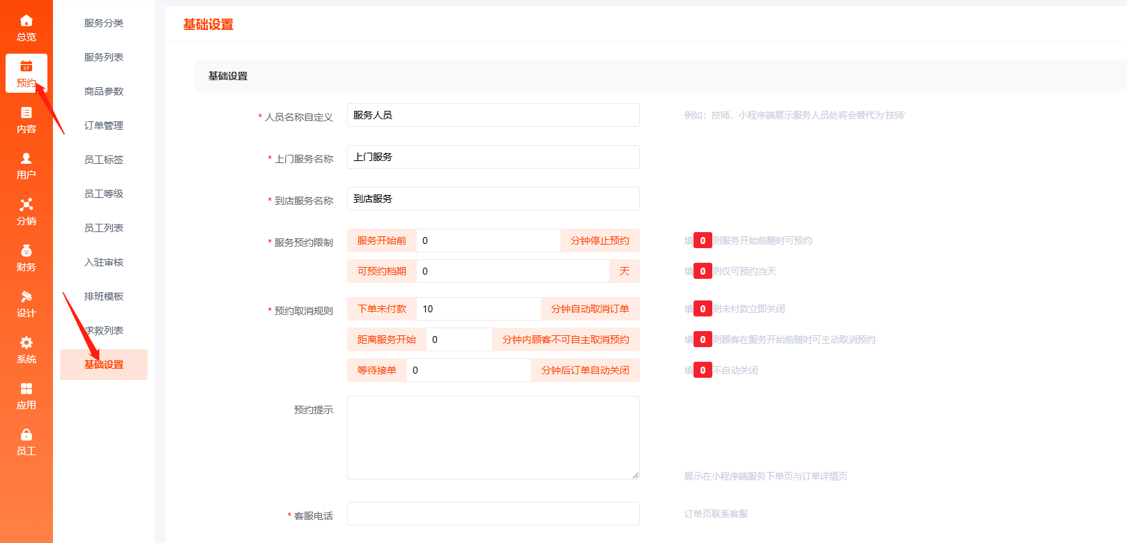Screen dimensions: 1127x543
Task: Focus the 下单未付款 minutes input
Action: 478,309
